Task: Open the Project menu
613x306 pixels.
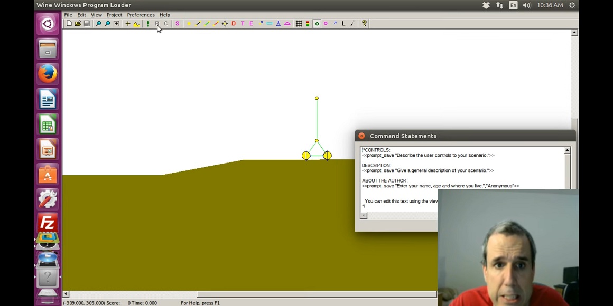Action: click(x=114, y=15)
